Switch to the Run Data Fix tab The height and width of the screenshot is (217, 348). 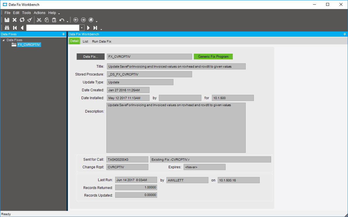tap(102, 41)
